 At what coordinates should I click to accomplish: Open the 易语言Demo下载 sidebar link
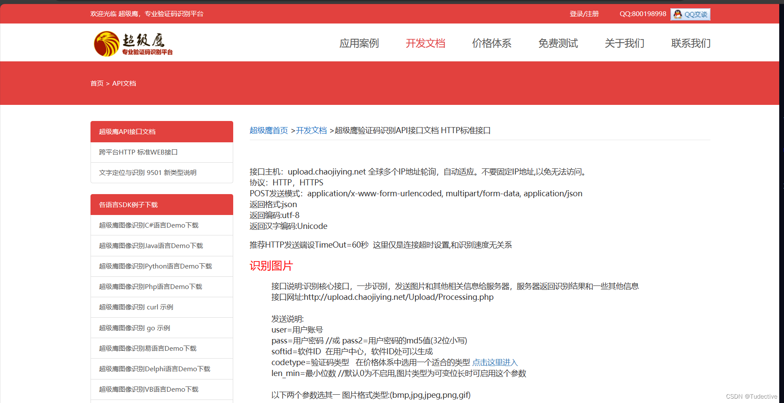[x=162, y=348]
